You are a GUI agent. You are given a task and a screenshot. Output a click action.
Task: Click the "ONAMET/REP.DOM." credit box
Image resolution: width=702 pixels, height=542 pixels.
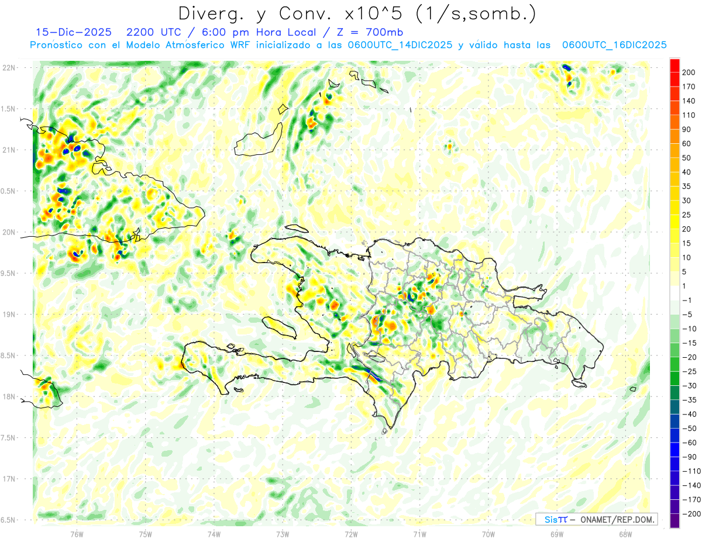(x=596, y=519)
